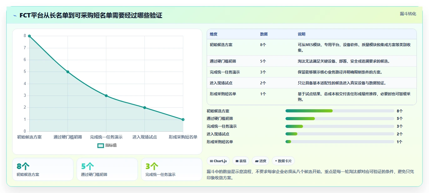Image resolution: width=429 pixels, height=193 pixels.
Task: Click the chart point for 形成采购短名单
Action: coord(183,120)
